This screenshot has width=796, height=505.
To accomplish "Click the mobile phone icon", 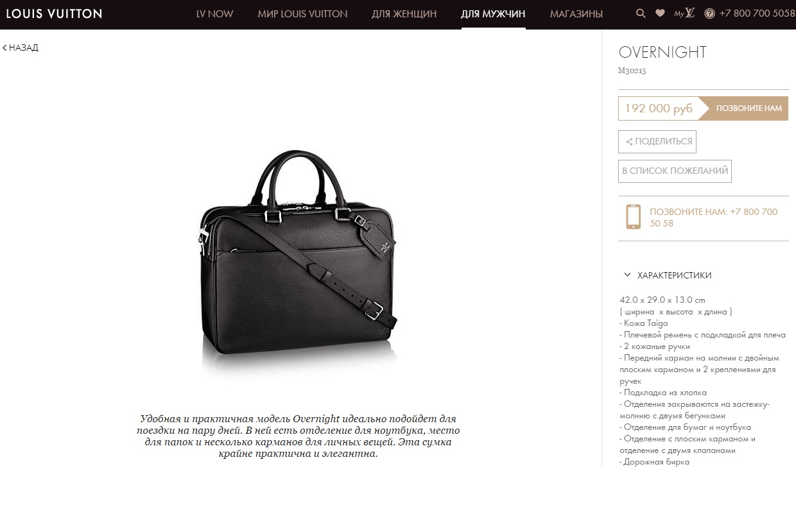I will coord(633,217).
